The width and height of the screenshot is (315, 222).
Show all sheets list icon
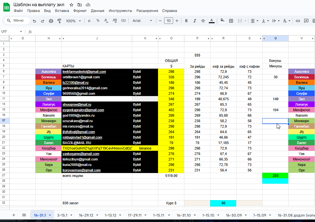point(24,215)
